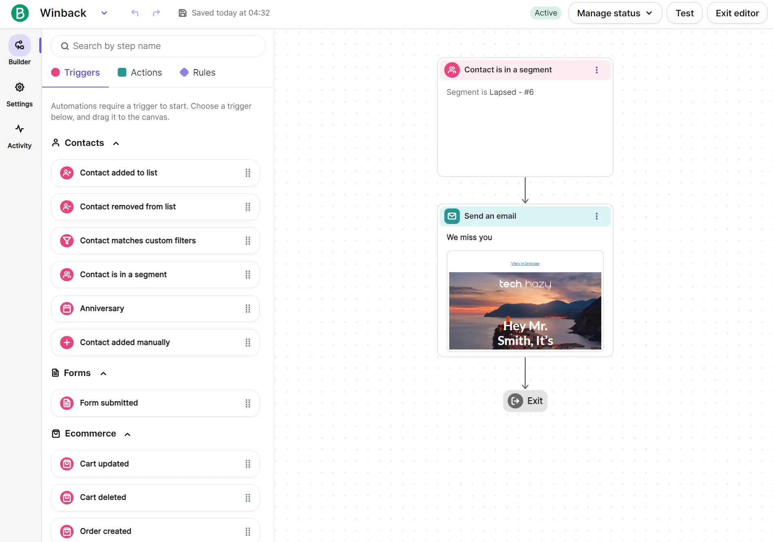Click drag handle of Cart updated
Viewport: 773px width, 542px height.
pos(248,464)
